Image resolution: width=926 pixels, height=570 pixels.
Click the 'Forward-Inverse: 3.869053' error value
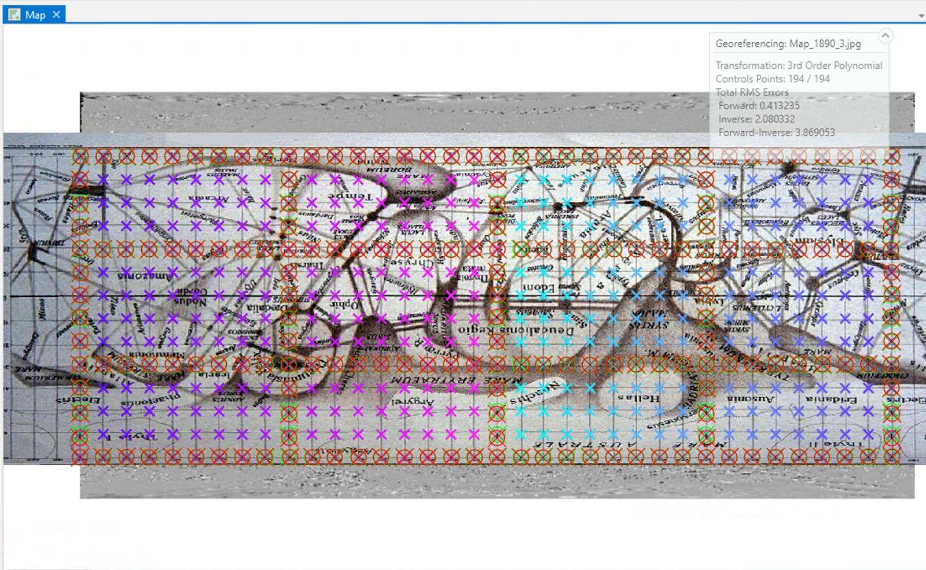777,132
